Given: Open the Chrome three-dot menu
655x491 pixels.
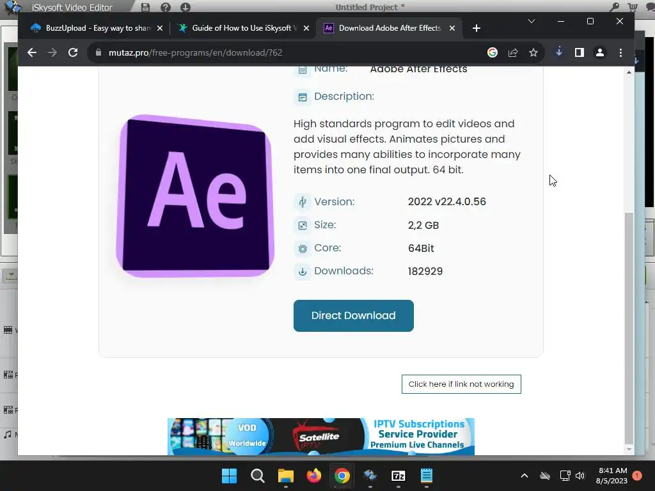Looking at the screenshot, I should (x=620, y=52).
